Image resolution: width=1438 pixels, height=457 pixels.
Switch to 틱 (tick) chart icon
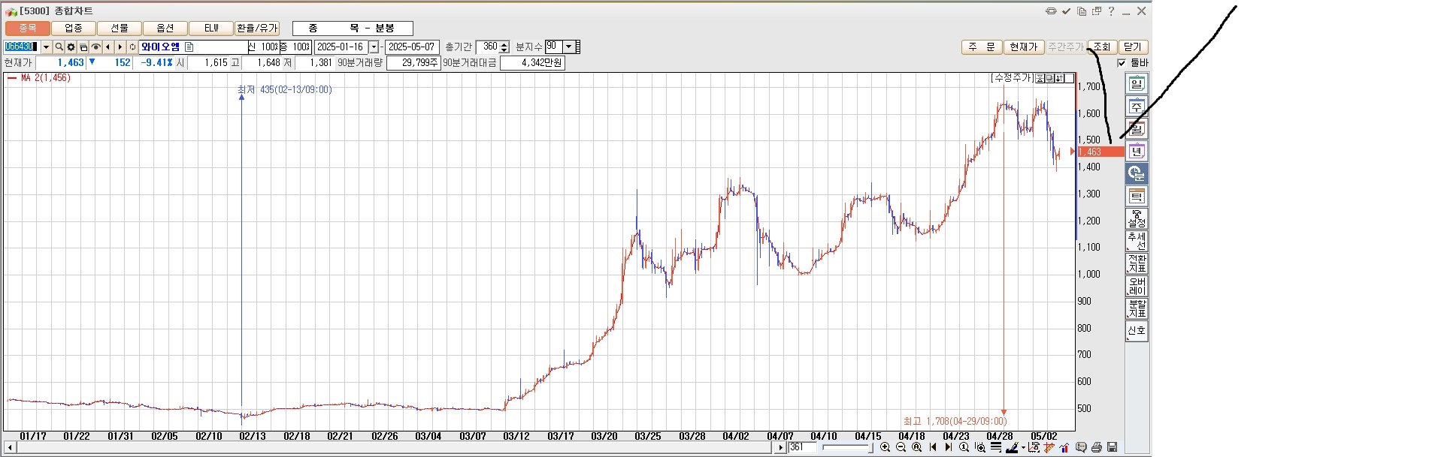(x=1137, y=197)
